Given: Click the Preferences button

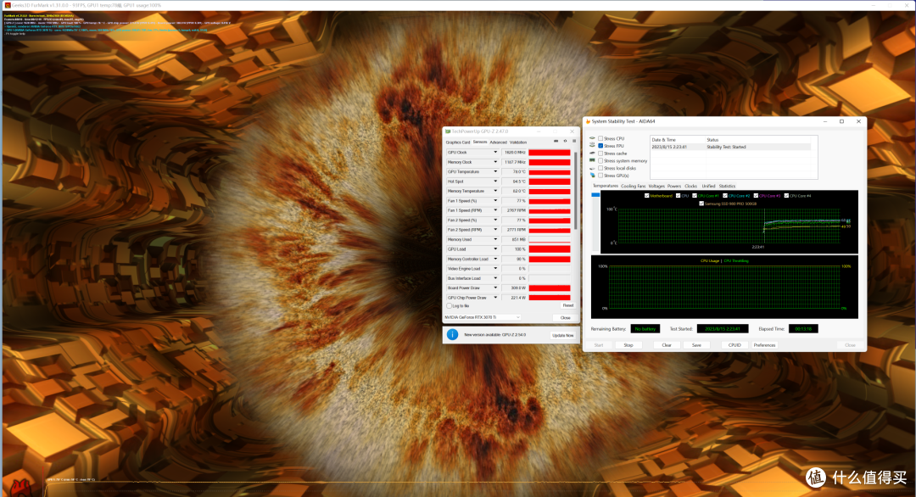Looking at the screenshot, I should pyautogui.click(x=764, y=345).
